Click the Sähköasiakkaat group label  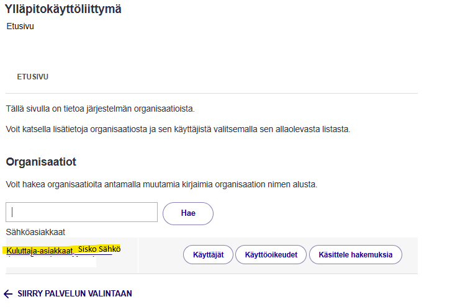(34, 232)
